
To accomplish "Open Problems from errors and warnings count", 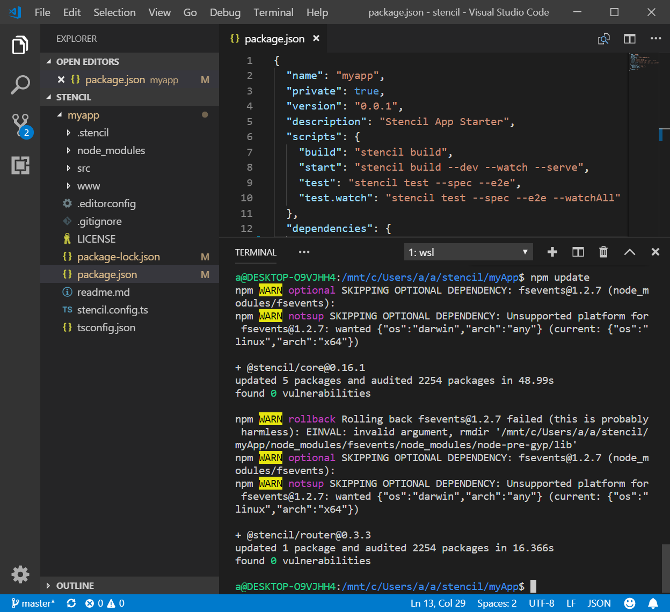I will click(105, 603).
